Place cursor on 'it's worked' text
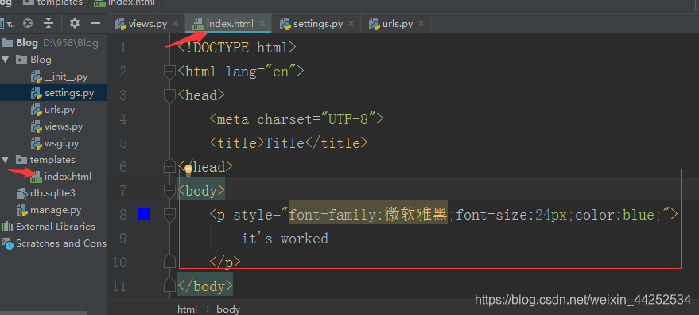The width and height of the screenshot is (699, 315). pyautogui.click(x=285, y=239)
